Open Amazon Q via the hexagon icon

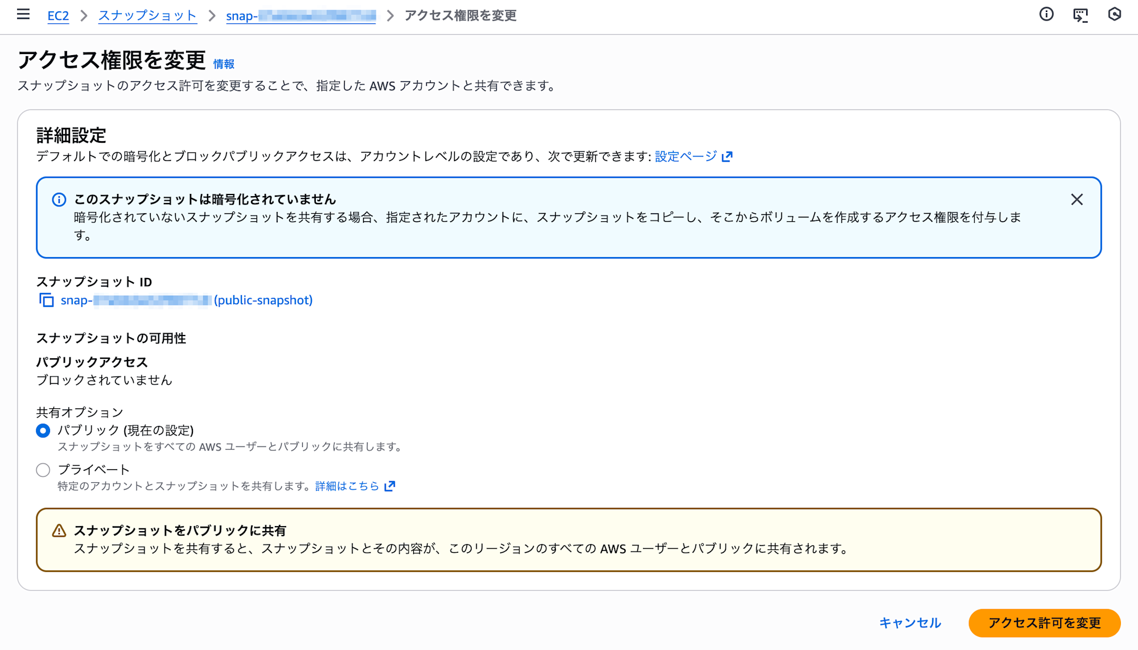[x=1114, y=14]
